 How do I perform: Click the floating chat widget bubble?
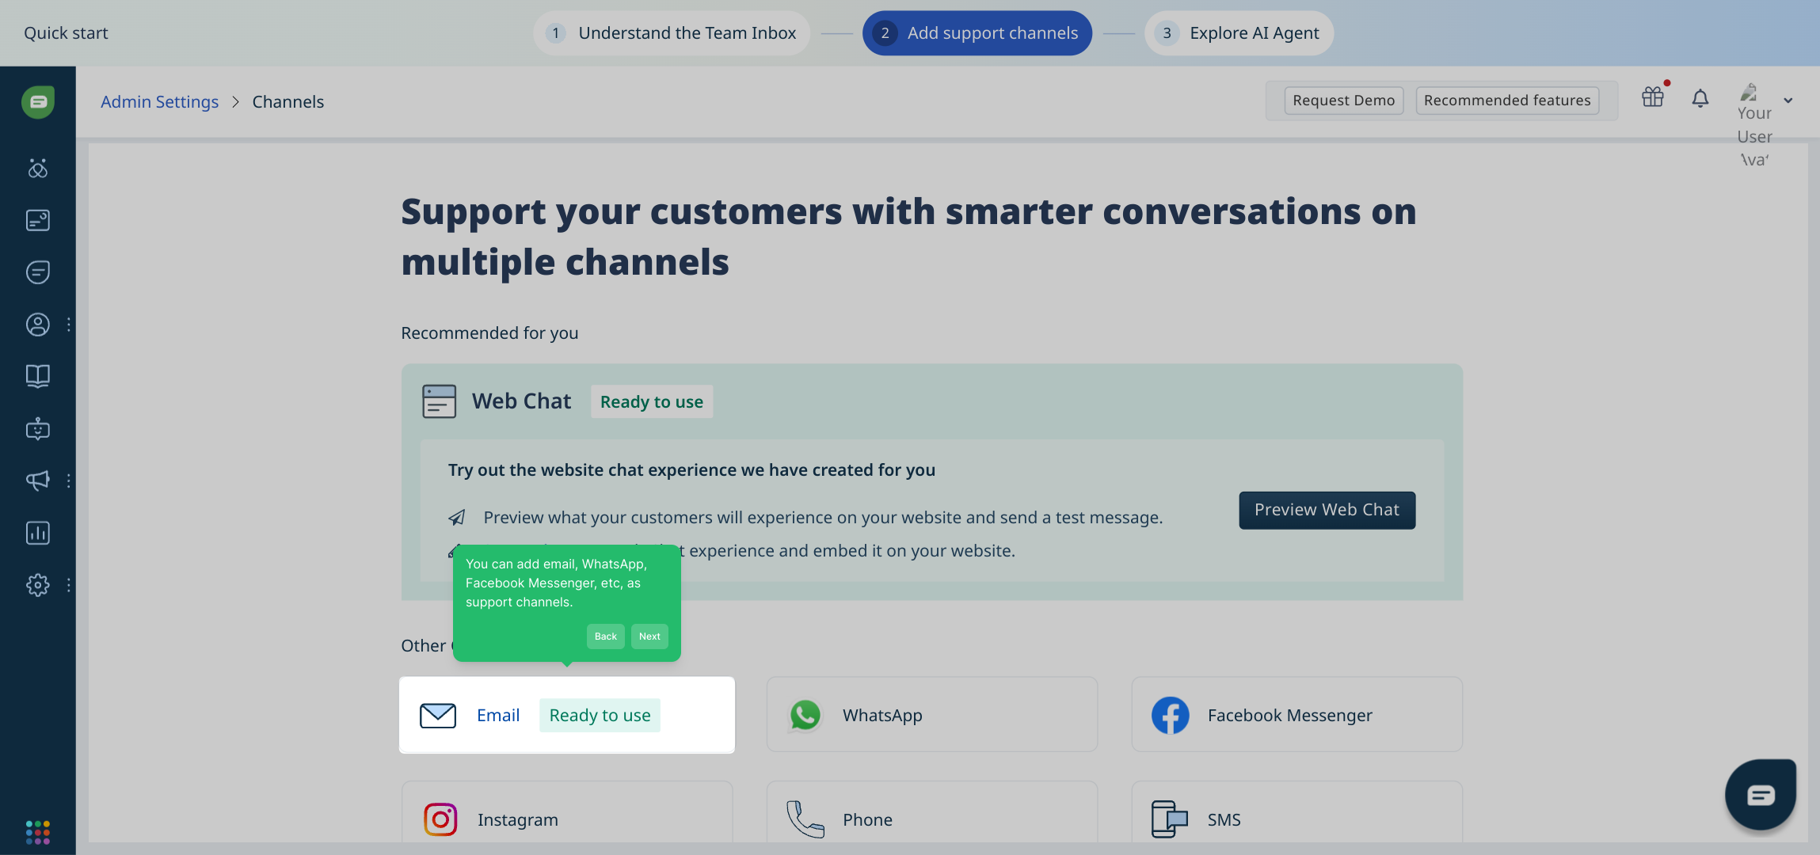[1760, 794]
